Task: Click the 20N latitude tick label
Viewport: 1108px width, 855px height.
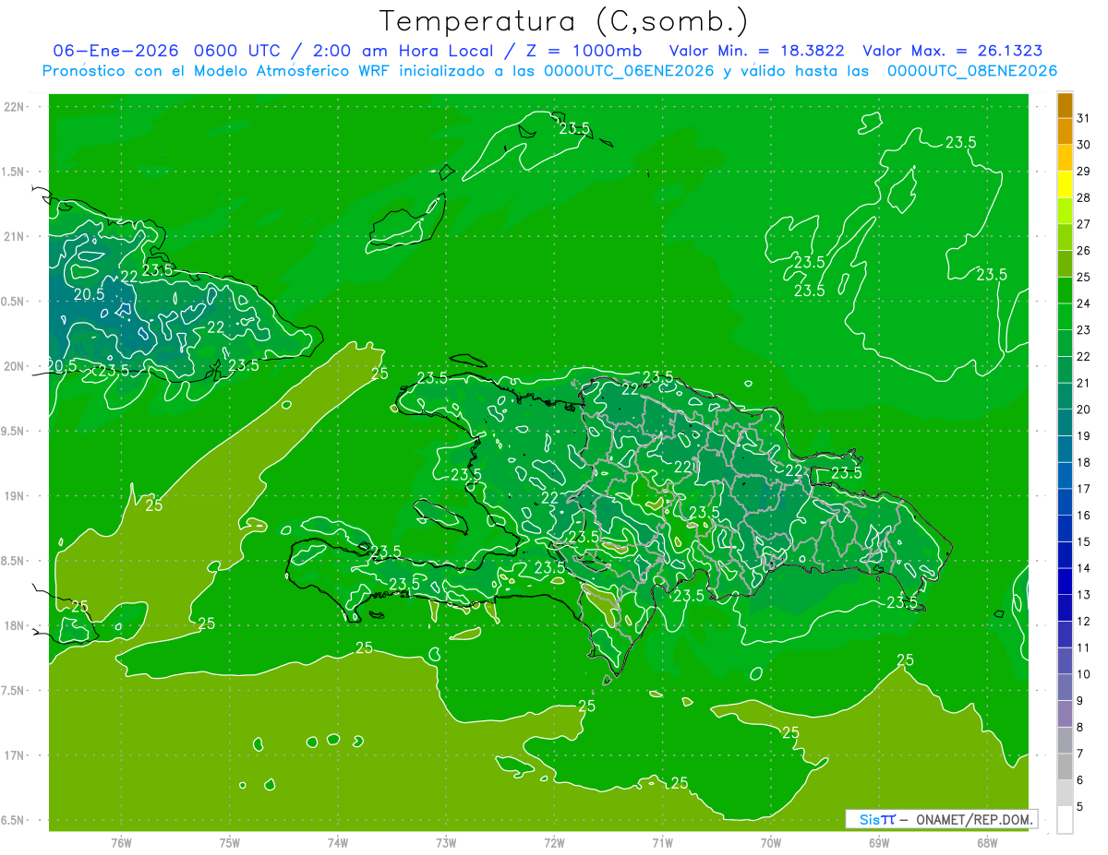Action: [x=15, y=366]
